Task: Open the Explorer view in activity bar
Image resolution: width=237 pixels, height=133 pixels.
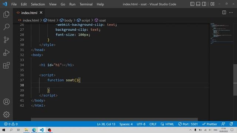Action: pyautogui.click(x=6, y=14)
